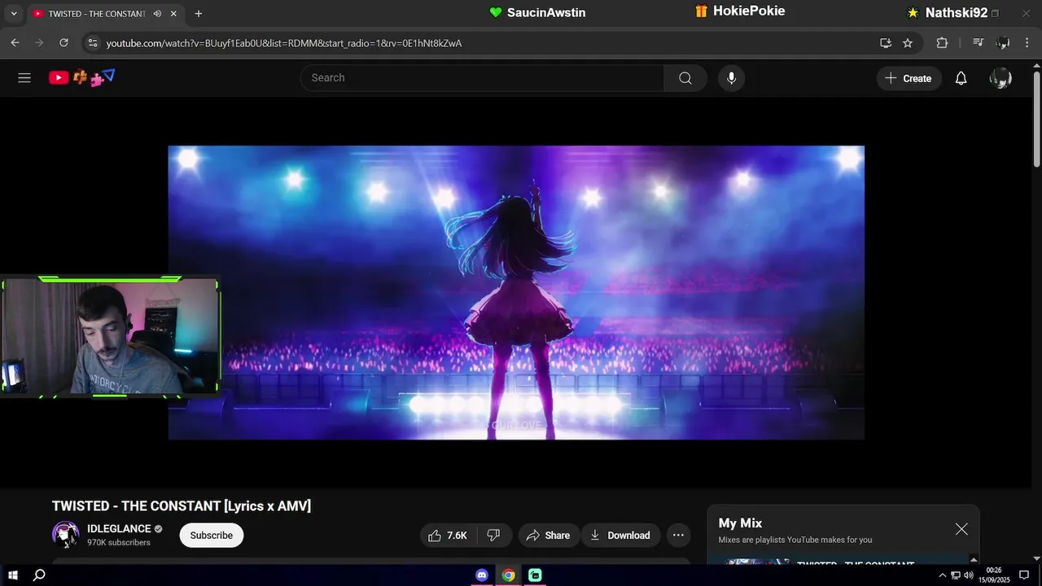Expand the tab search dropdown arrow

click(x=13, y=14)
